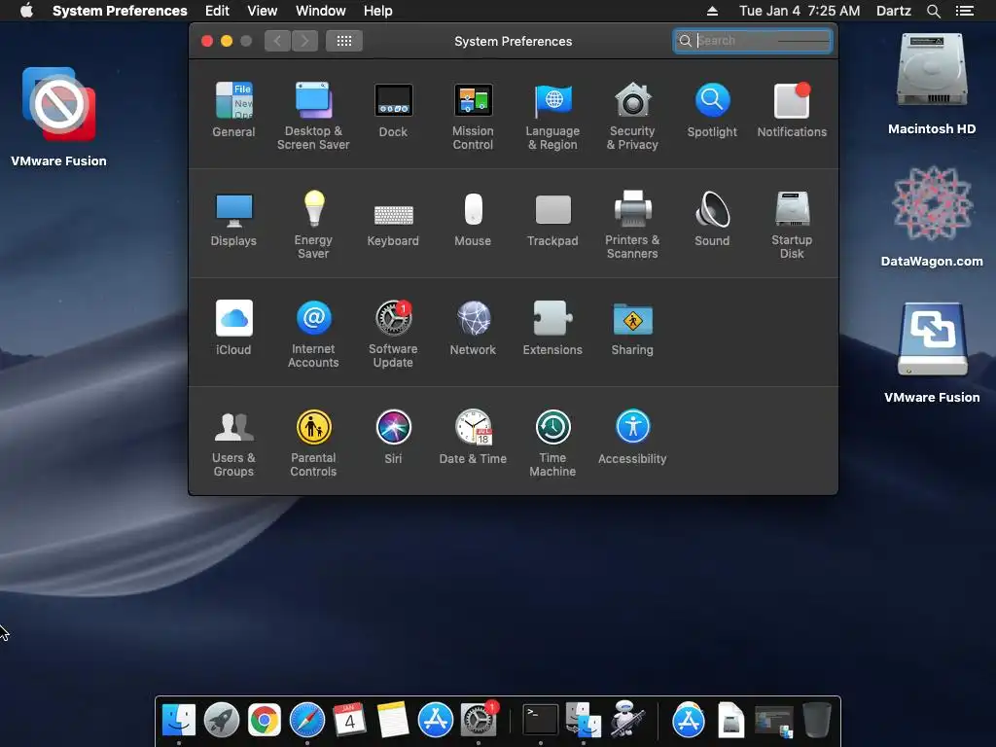Open Launchpad from the Dock
Screen dimensions: 996x747
222,721
